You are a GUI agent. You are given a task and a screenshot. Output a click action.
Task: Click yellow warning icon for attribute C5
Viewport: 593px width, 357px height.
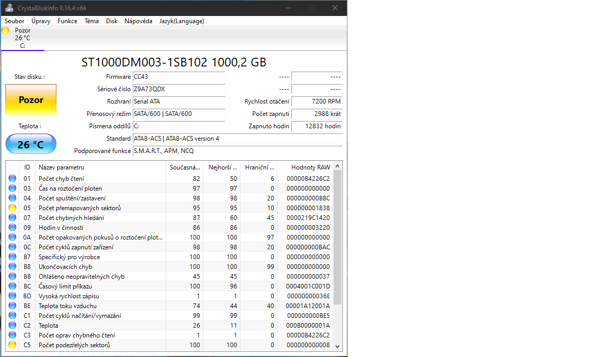[x=12, y=345]
